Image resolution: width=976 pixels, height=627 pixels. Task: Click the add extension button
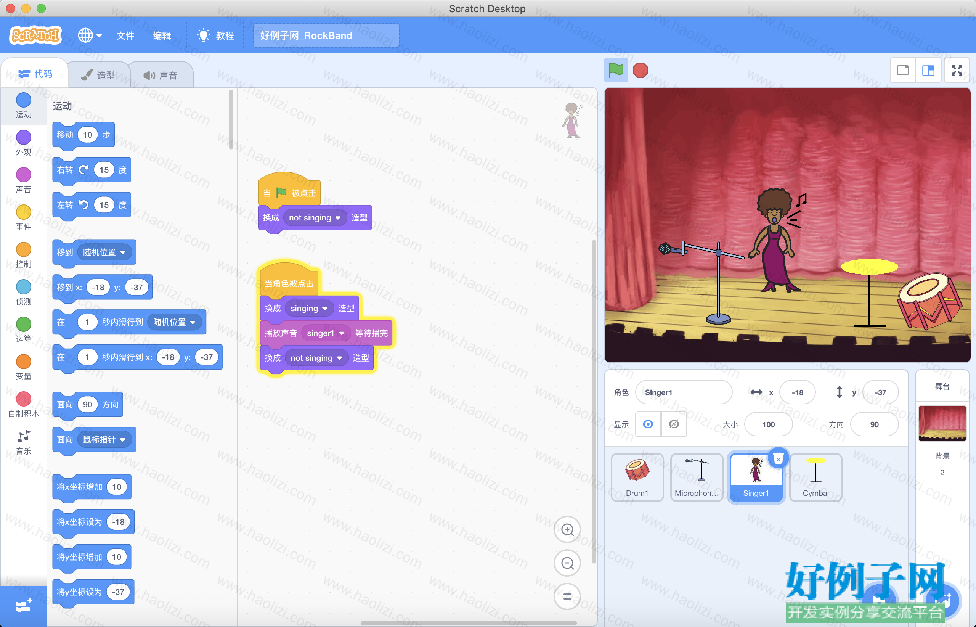[x=24, y=606]
